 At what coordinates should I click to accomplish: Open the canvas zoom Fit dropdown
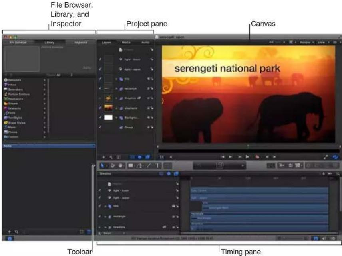tap(277, 42)
